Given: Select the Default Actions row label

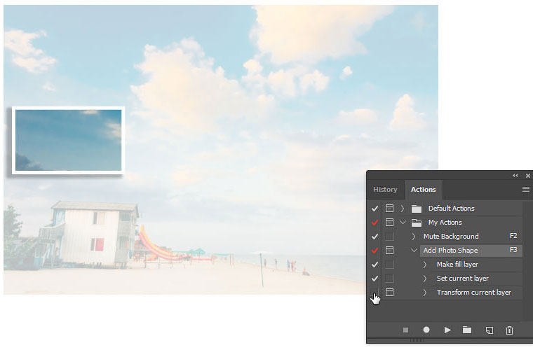Looking at the screenshot, I should tap(452, 208).
